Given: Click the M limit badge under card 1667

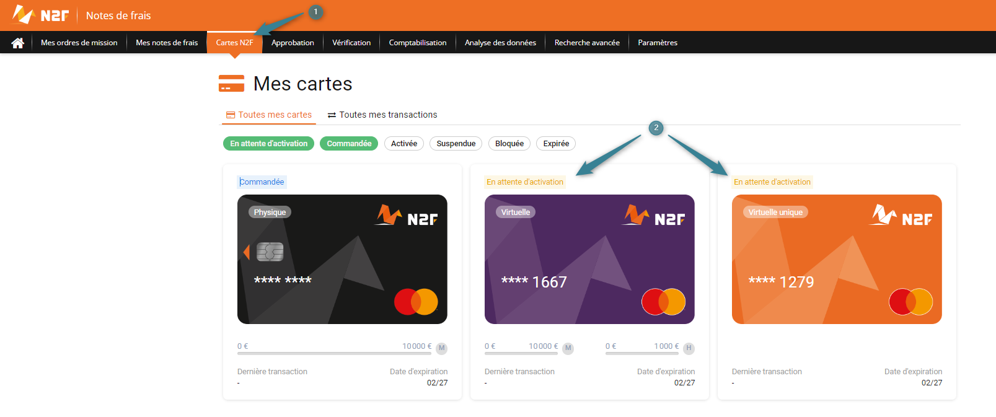Looking at the screenshot, I should click(568, 348).
